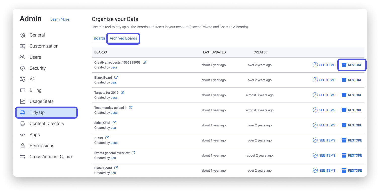Click creator Jess under Targets for 2019

tap(114, 98)
